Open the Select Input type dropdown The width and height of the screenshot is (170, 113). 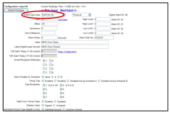coord(53,15)
